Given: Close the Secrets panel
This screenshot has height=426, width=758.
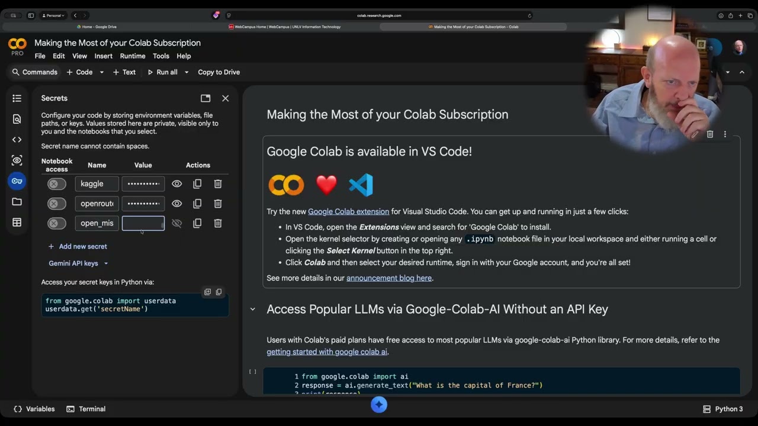Looking at the screenshot, I should [x=225, y=98].
